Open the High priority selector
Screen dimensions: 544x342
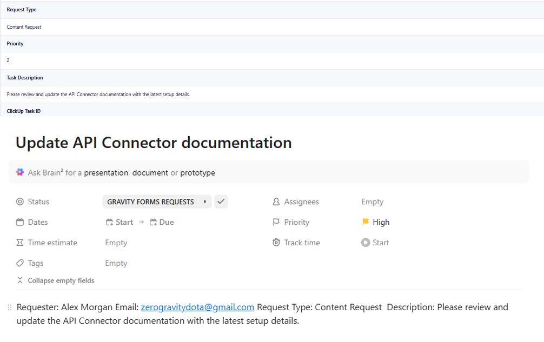(376, 222)
